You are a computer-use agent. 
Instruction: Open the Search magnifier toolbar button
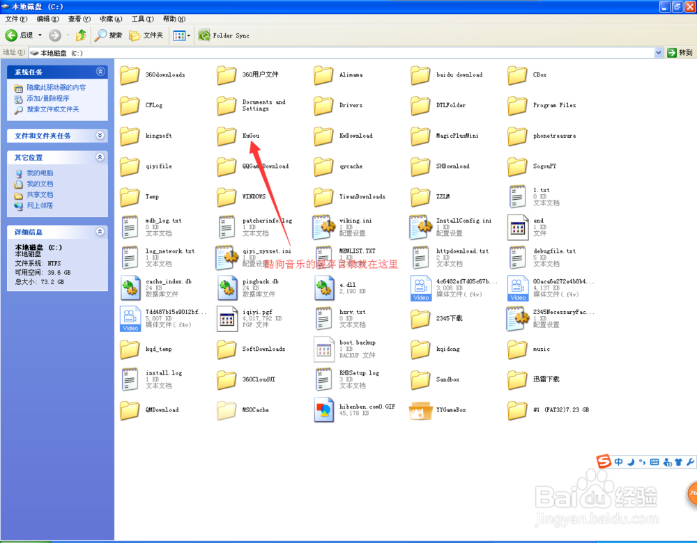(x=108, y=35)
